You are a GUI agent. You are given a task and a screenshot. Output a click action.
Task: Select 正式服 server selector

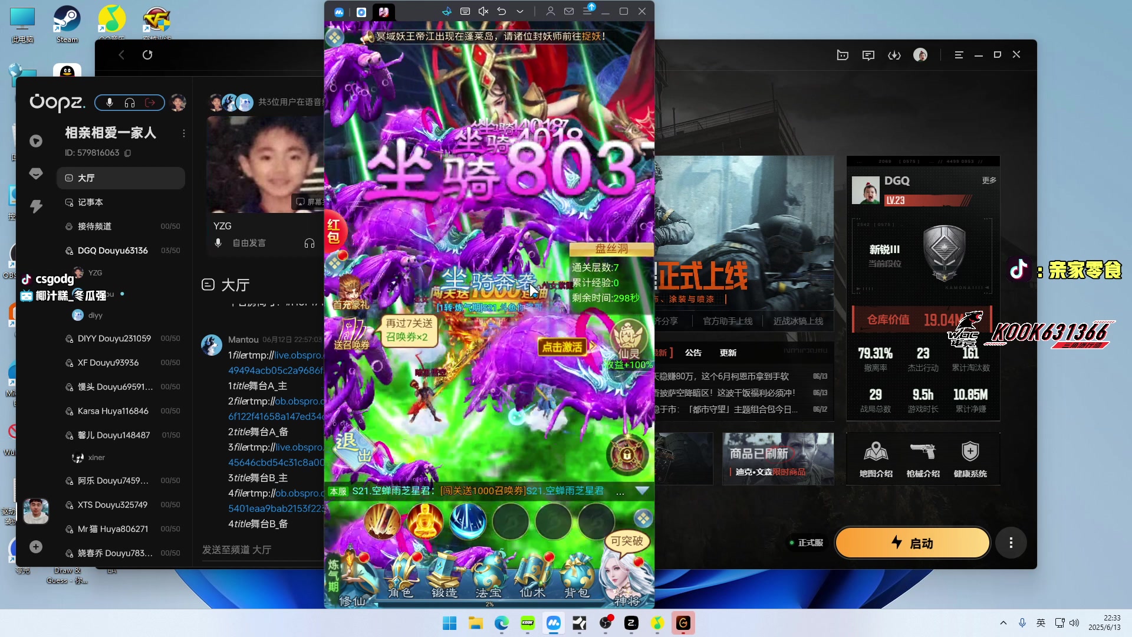807,543
